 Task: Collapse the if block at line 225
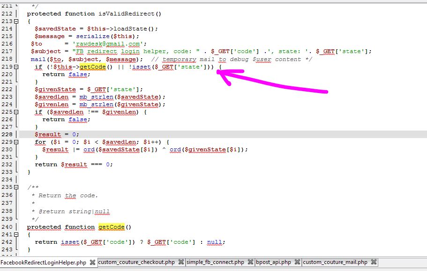click(17, 112)
